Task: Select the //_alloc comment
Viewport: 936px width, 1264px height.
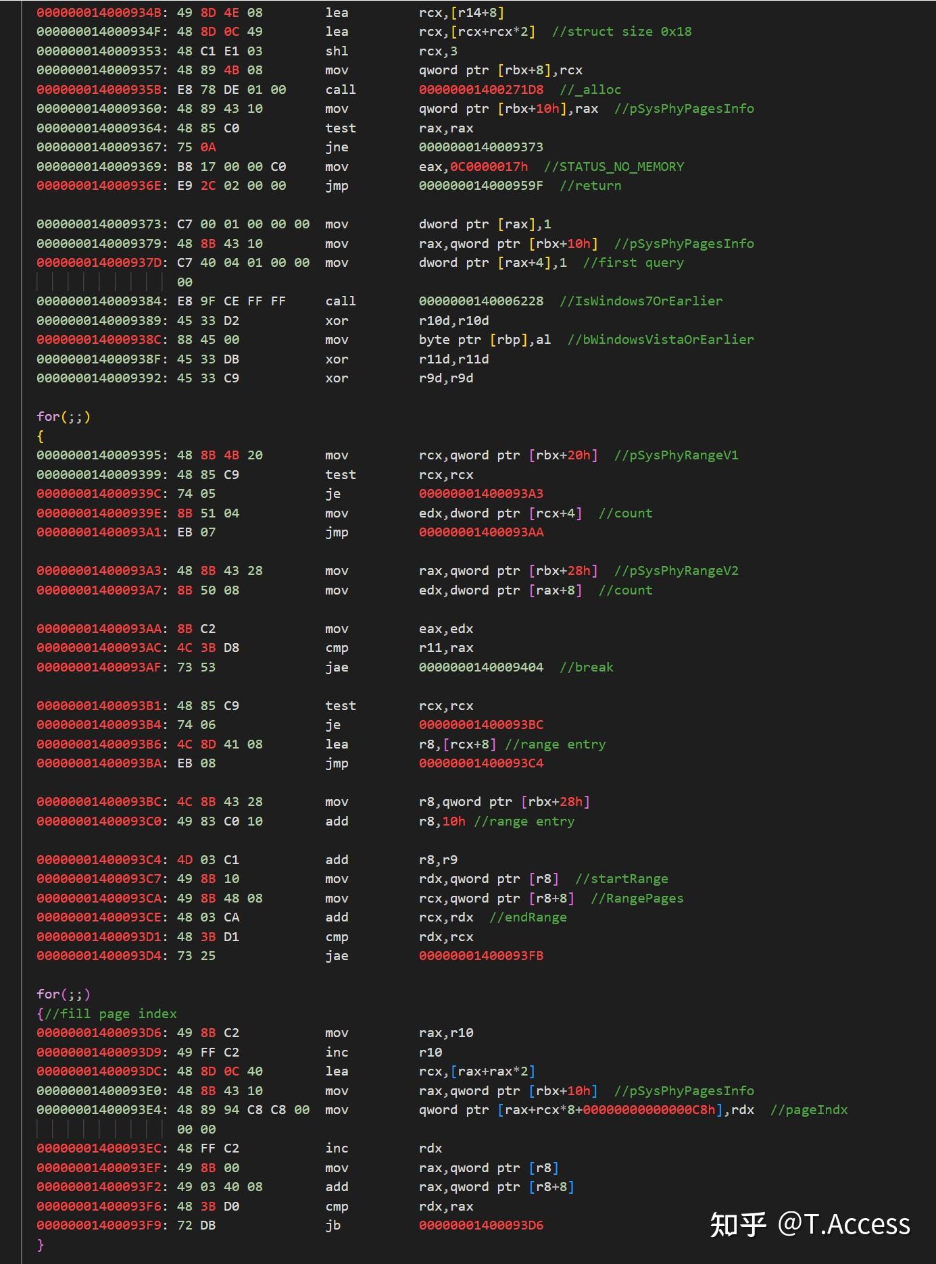Action: 590,90
